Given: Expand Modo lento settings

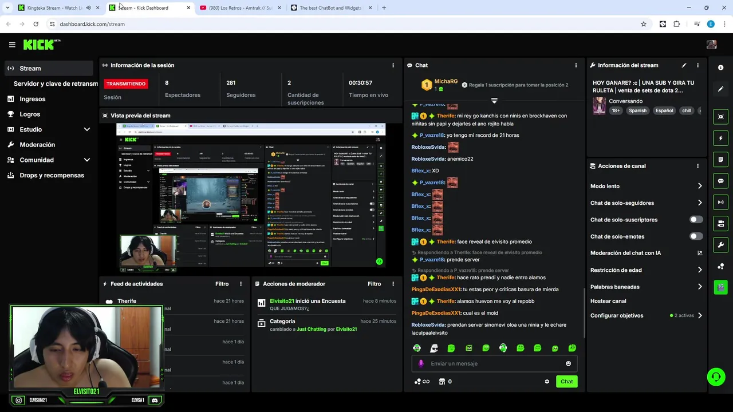Looking at the screenshot, I should [x=700, y=186].
